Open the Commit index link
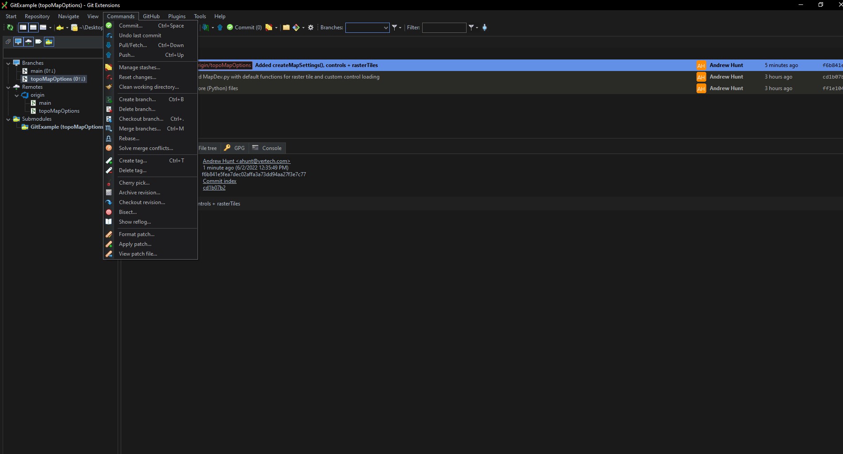This screenshot has width=843, height=454. click(219, 181)
